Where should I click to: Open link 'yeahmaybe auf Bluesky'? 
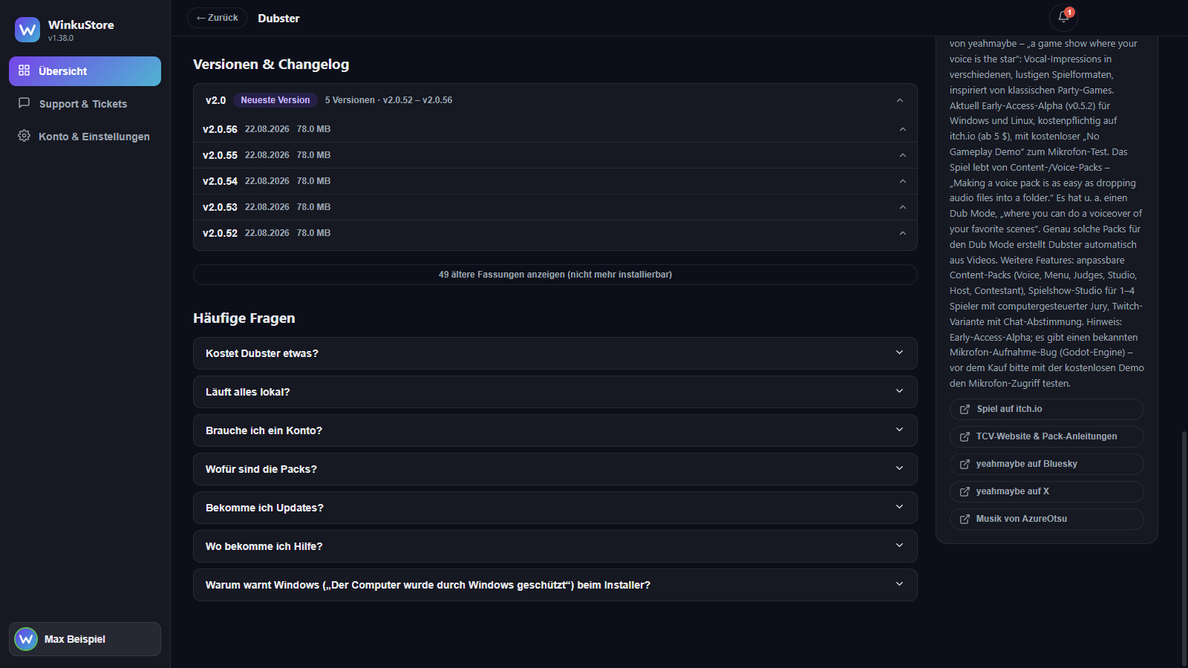[1046, 464]
